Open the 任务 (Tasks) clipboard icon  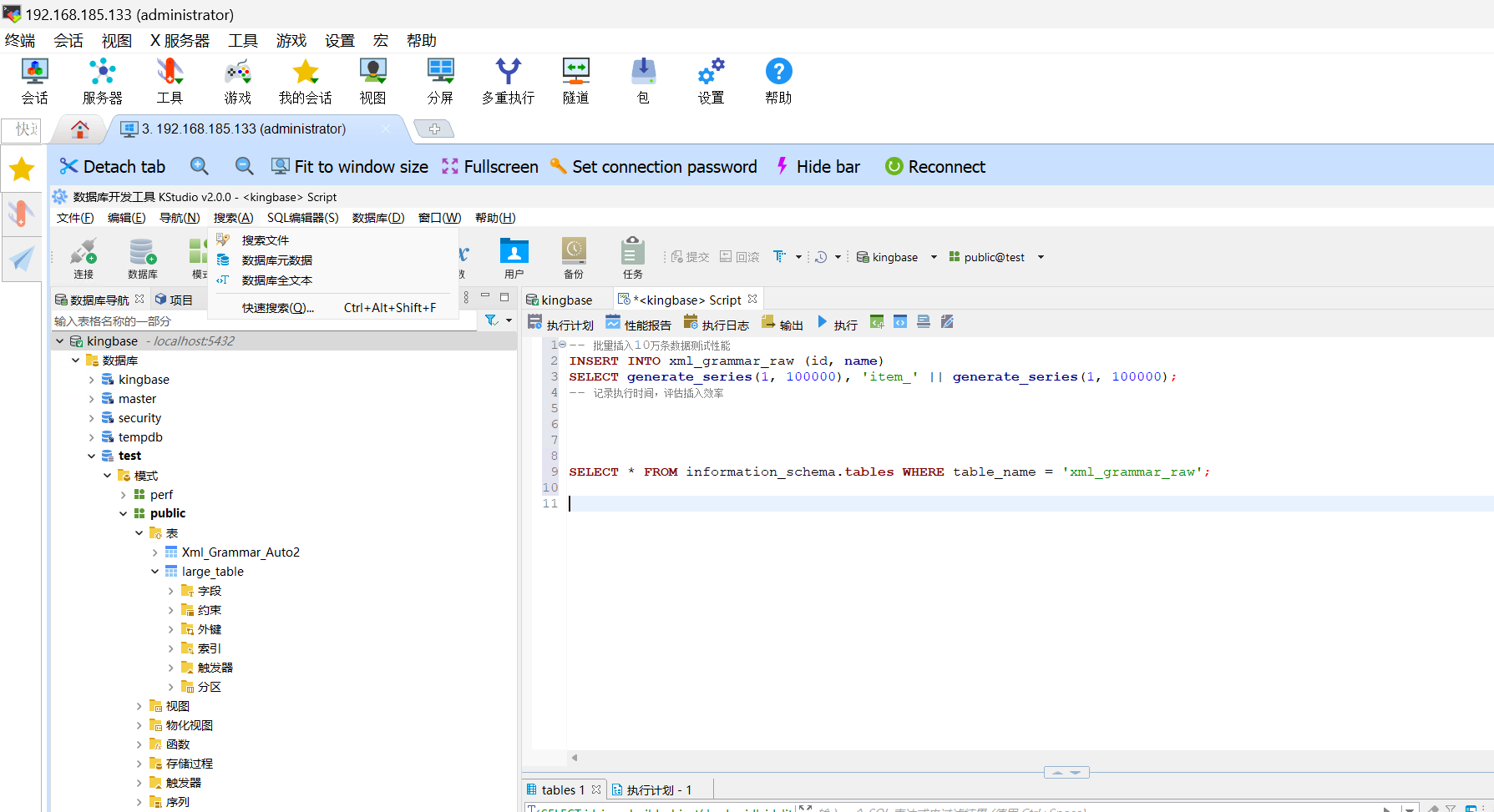pos(632,256)
